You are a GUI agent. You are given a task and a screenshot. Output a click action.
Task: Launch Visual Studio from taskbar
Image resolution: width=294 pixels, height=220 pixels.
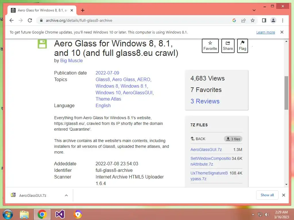click(x=60, y=214)
